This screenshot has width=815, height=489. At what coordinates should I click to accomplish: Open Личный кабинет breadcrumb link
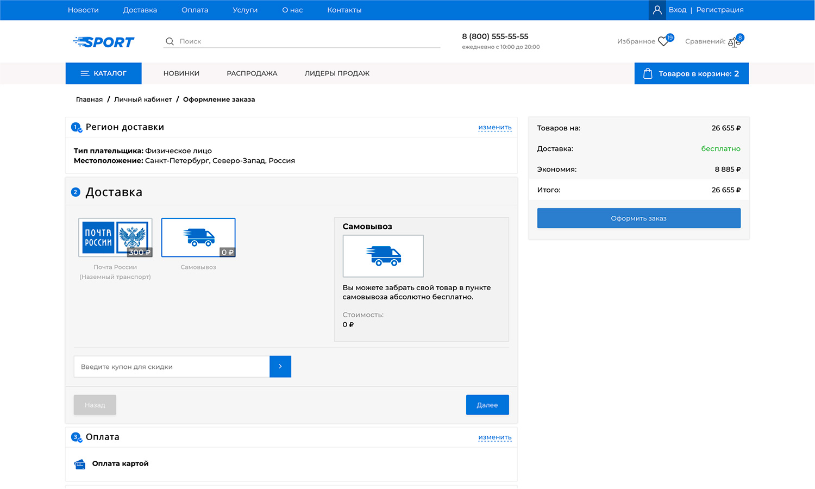coord(143,99)
